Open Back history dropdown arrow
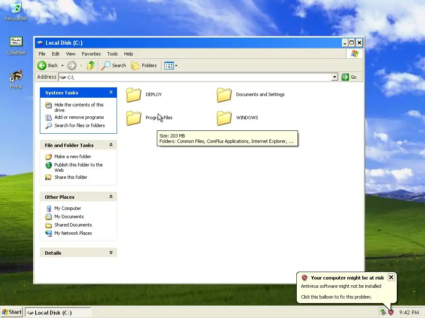The image size is (425, 318). pos(62,66)
